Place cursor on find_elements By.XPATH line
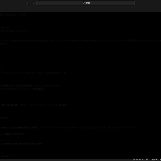The image size is (161, 161). point(69,127)
